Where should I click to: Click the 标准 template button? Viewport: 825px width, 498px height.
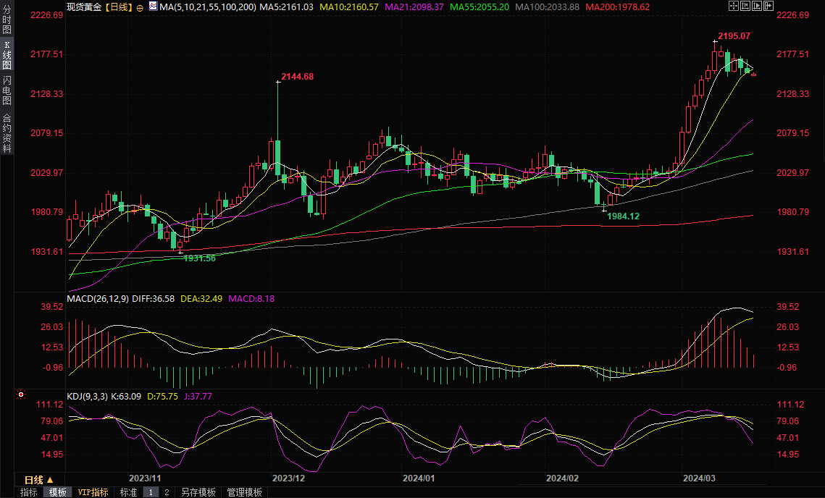(128, 492)
